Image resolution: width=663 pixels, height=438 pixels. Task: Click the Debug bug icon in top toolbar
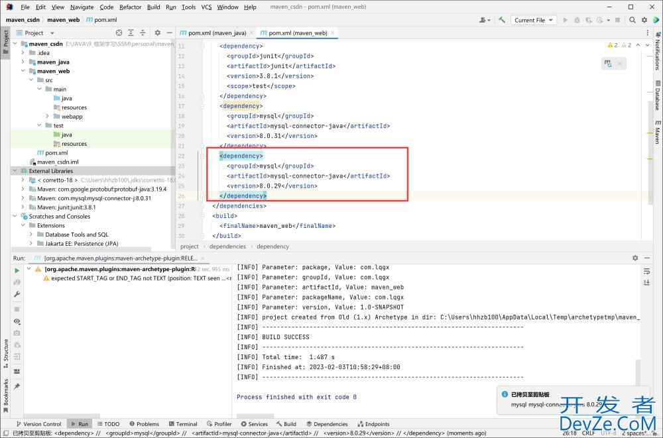pyautogui.click(x=577, y=20)
